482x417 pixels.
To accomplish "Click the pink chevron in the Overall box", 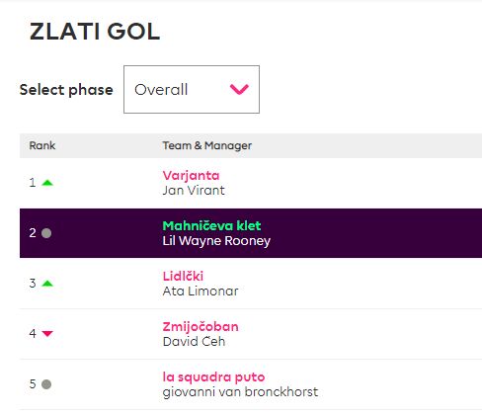I will 239,89.
